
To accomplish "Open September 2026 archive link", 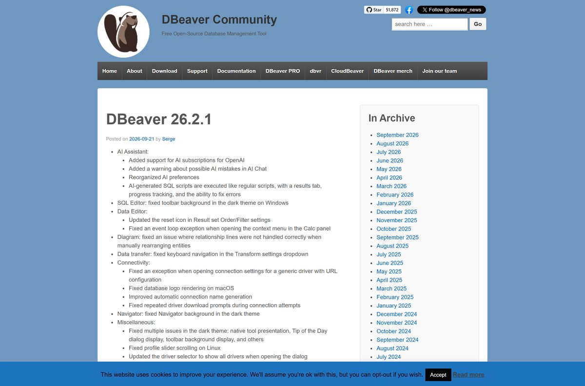I will point(397,135).
